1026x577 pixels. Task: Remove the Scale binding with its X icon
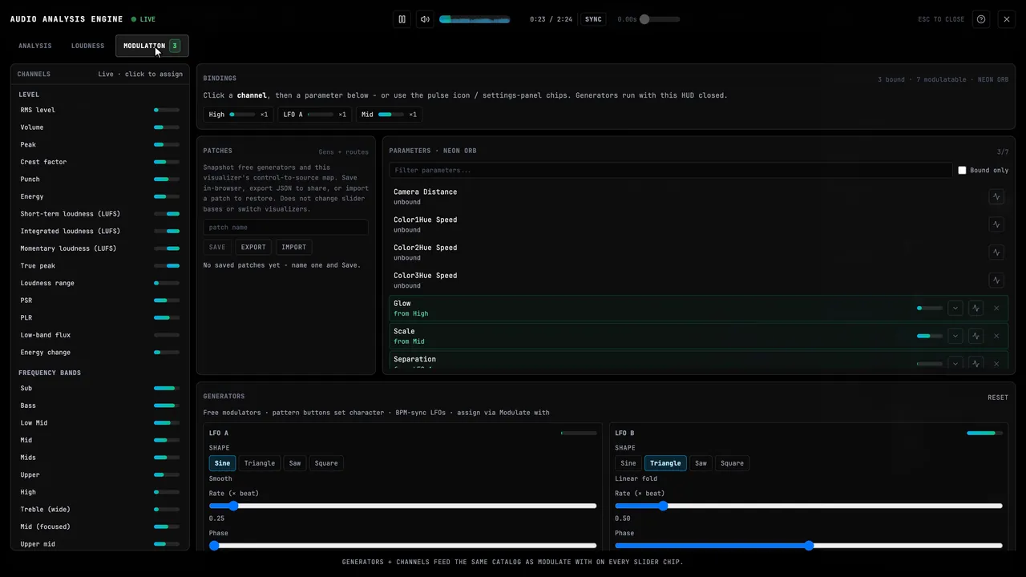(996, 336)
